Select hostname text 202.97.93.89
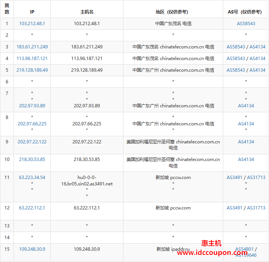The image size is (269, 262). click(87, 106)
